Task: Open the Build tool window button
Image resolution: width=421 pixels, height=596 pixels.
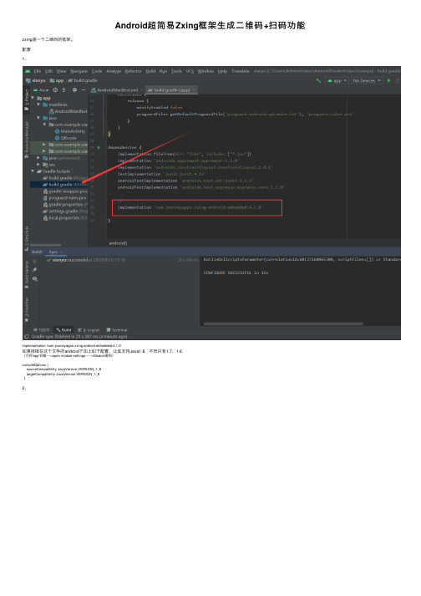Action: click(63, 330)
